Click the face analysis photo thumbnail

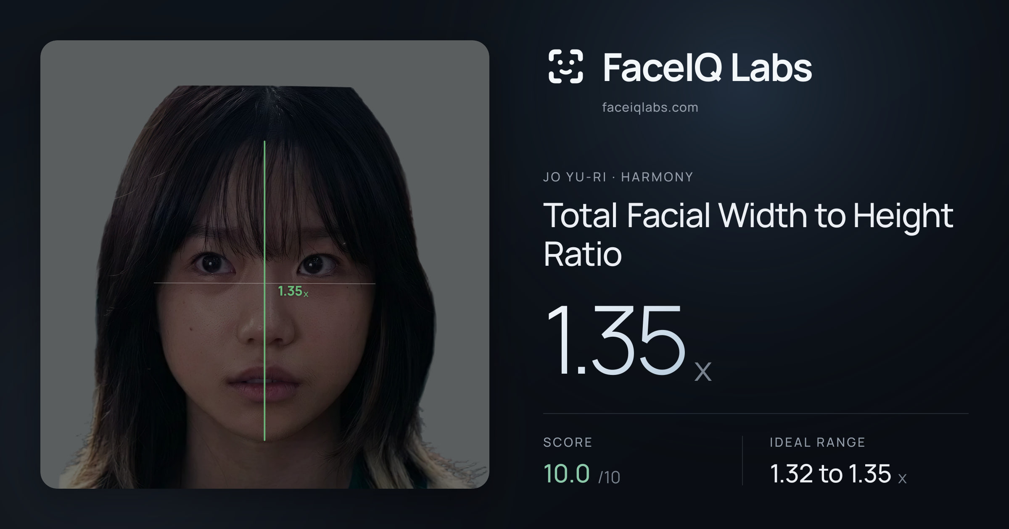point(265,264)
